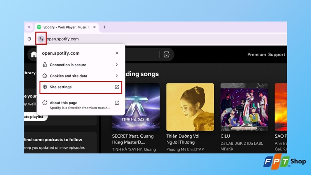Image resolution: width=311 pixels, height=175 pixels.
Task: Click the info icon beside About this page
Action: point(45,103)
